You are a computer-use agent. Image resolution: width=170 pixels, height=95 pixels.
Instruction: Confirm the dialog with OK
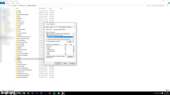tap(58, 63)
